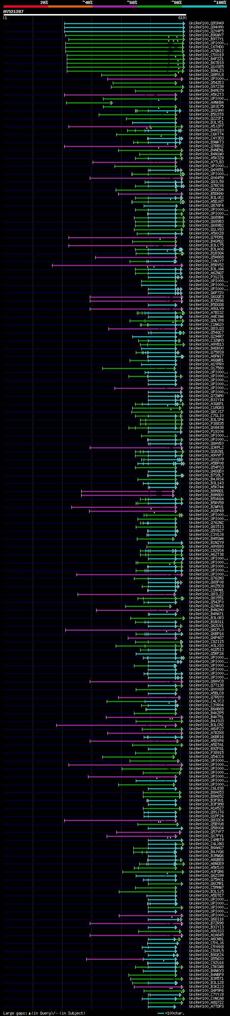Click the =100char. scale legend

[x=172, y=1013]
